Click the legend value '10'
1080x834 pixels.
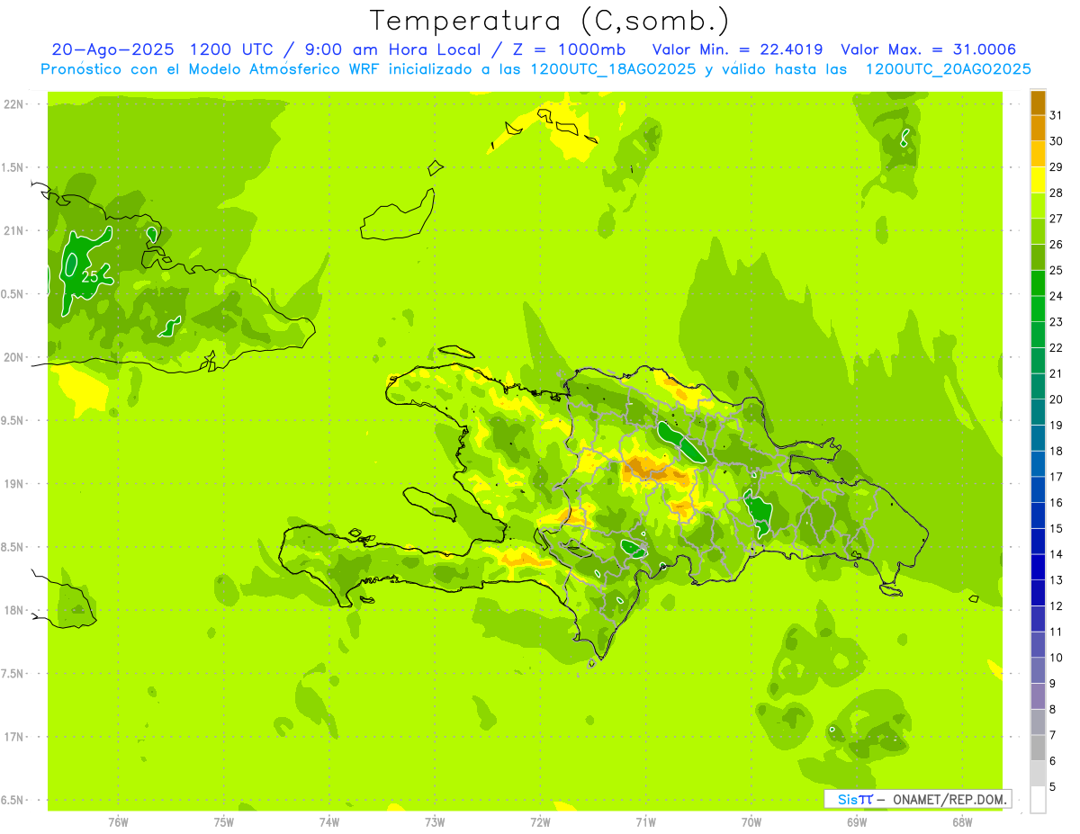tap(1056, 658)
